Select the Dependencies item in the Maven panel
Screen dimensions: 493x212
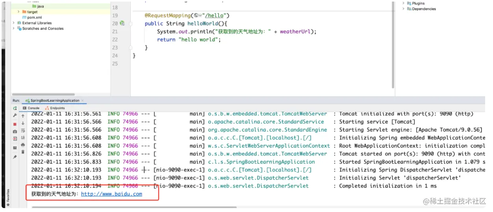pos(421,9)
